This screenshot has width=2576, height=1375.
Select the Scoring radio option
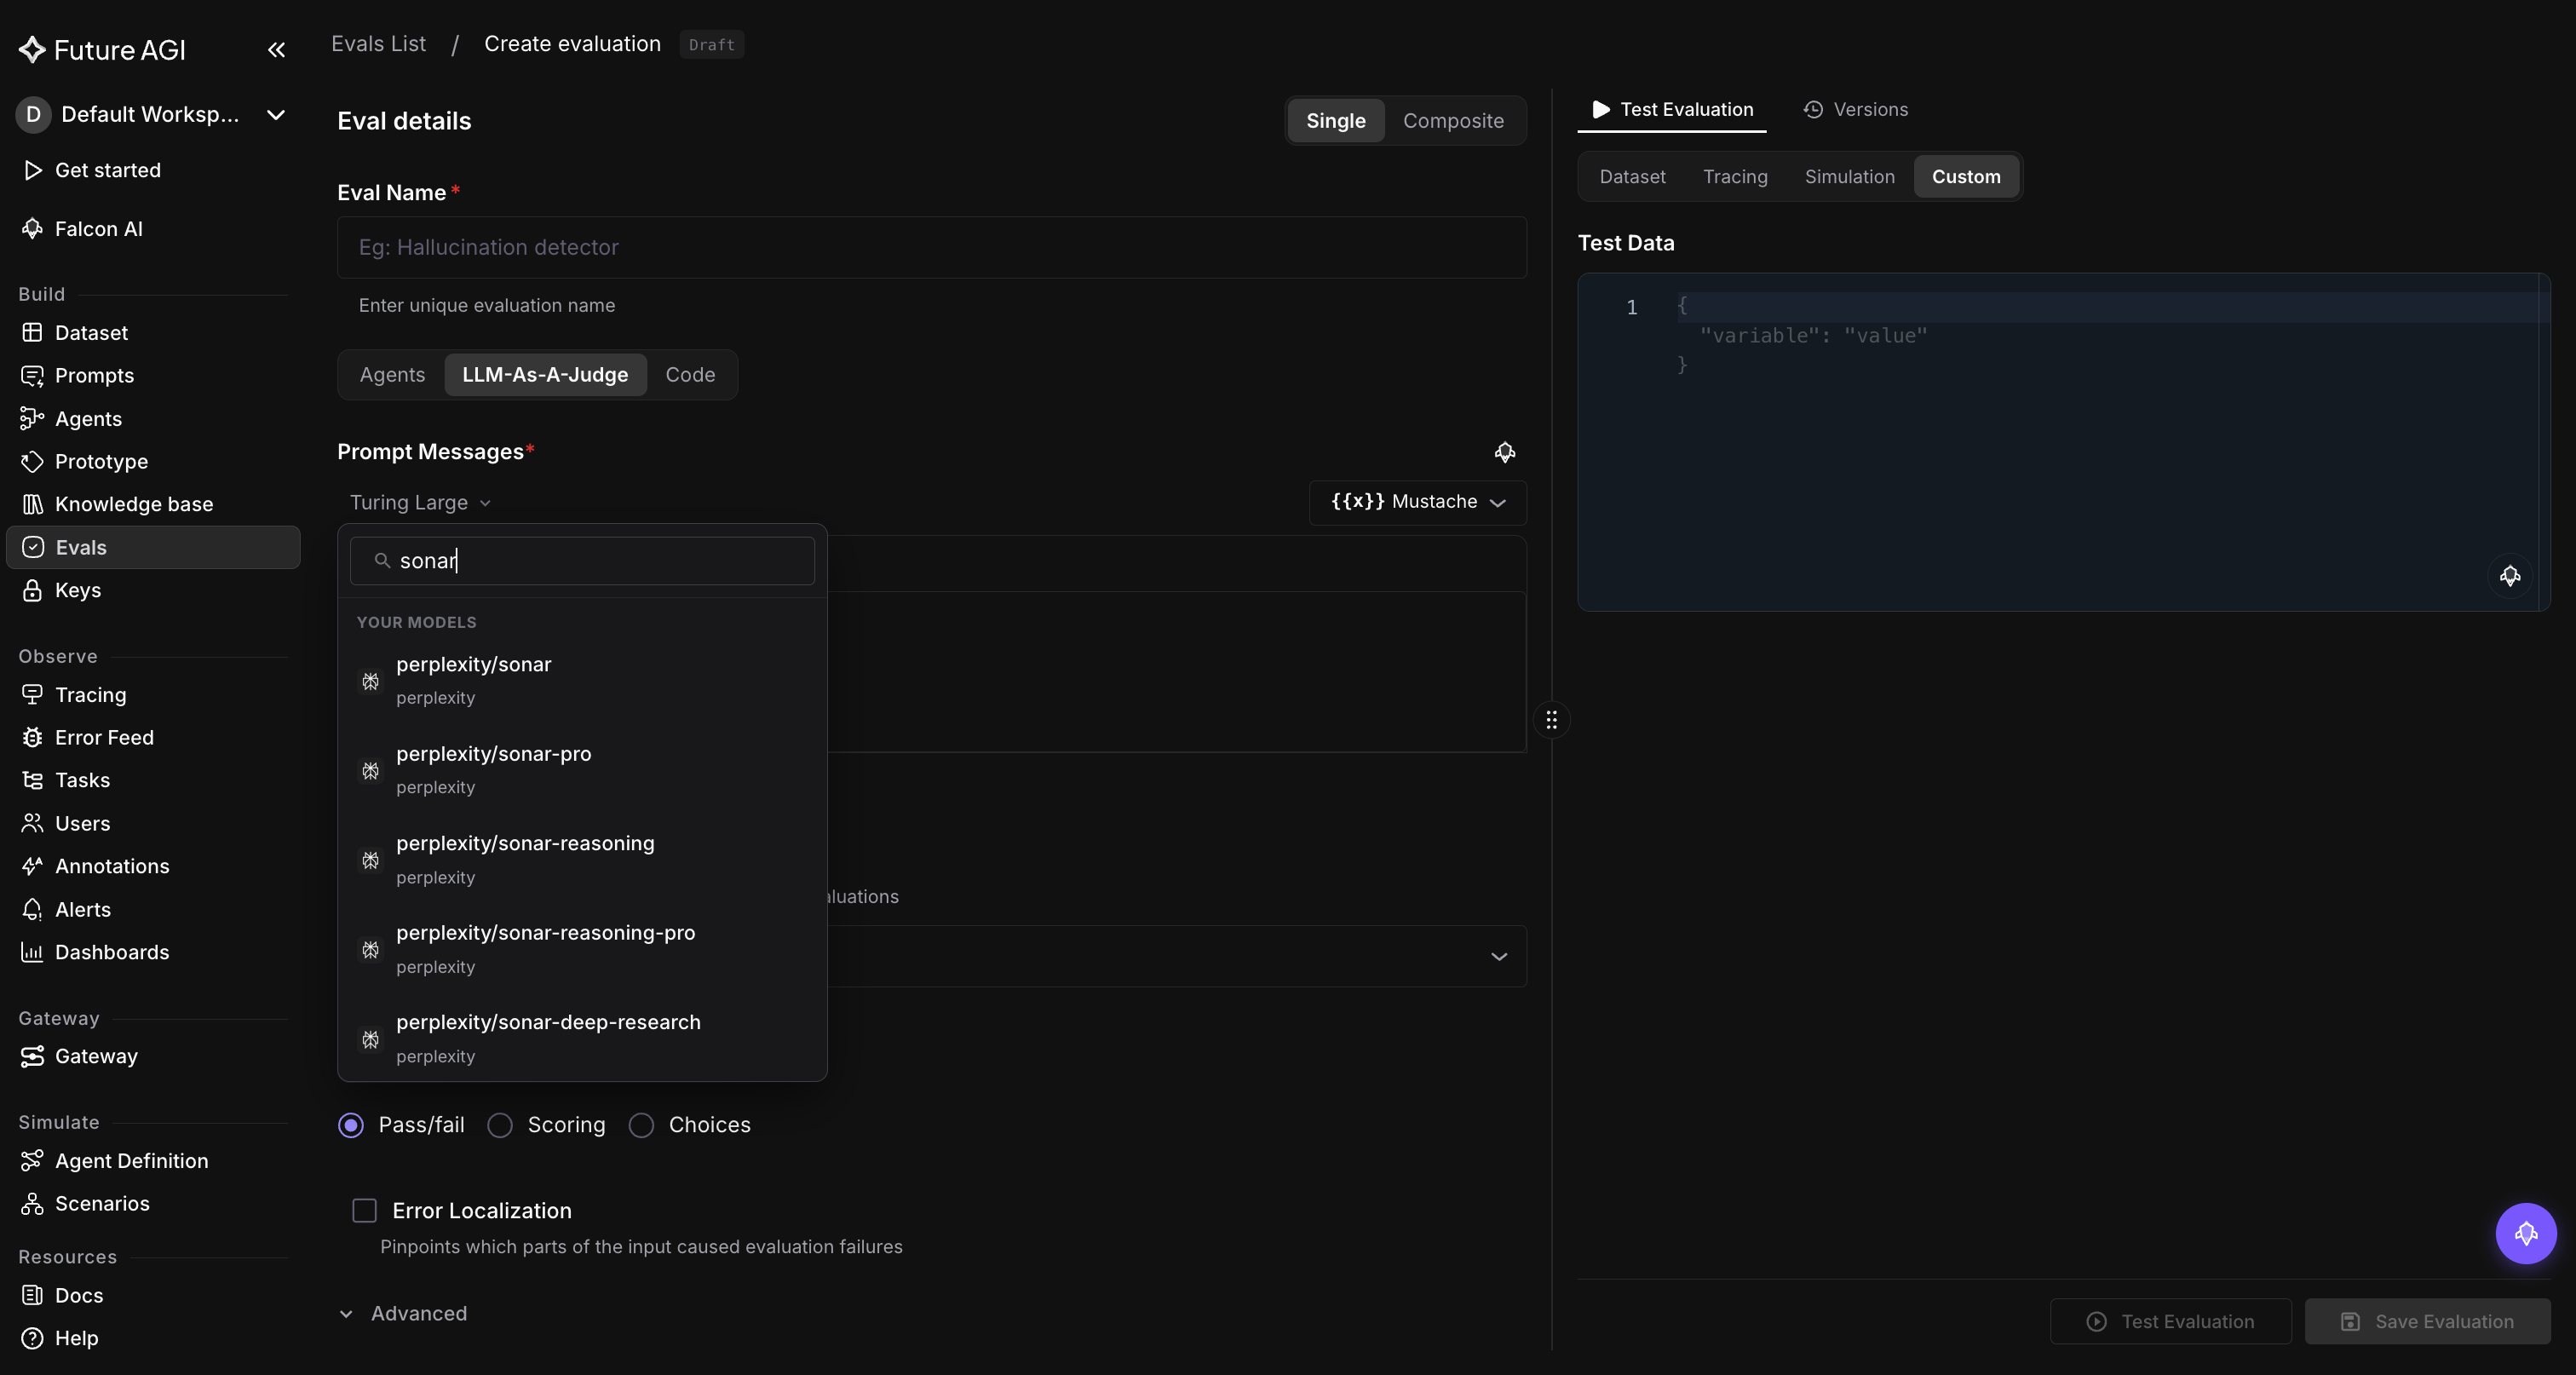[547, 1125]
